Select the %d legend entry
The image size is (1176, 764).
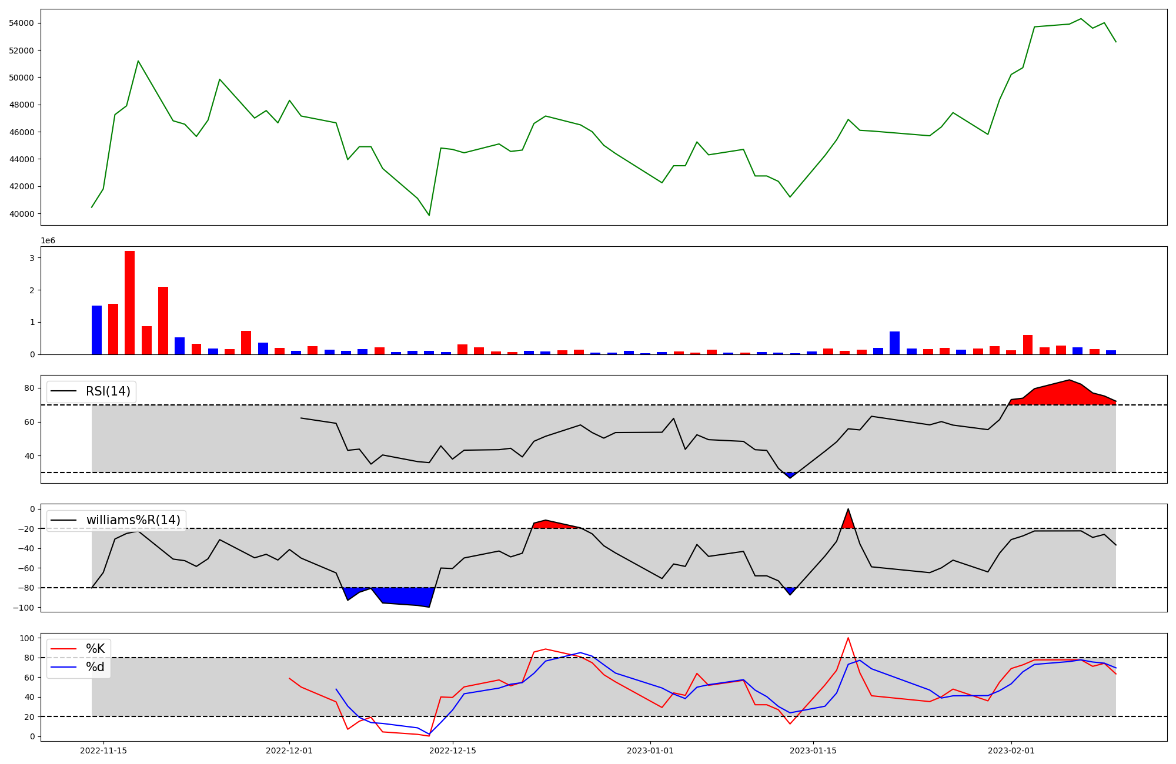(95, 667)
